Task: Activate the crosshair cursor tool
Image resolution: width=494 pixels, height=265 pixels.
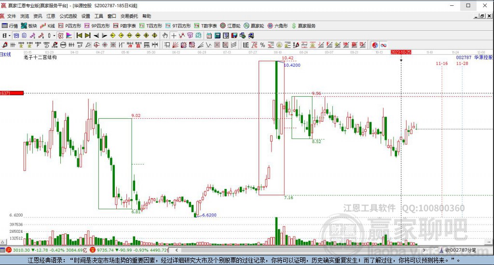Action: 174,36
